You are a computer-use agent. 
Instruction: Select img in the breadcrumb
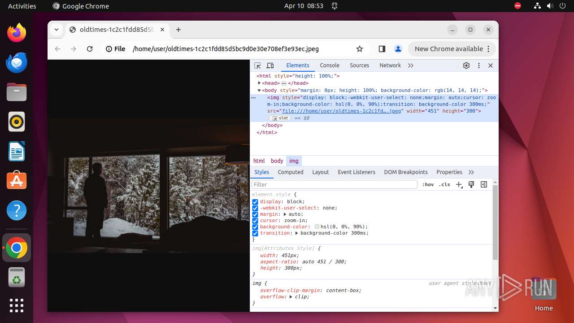pos(294,161)
